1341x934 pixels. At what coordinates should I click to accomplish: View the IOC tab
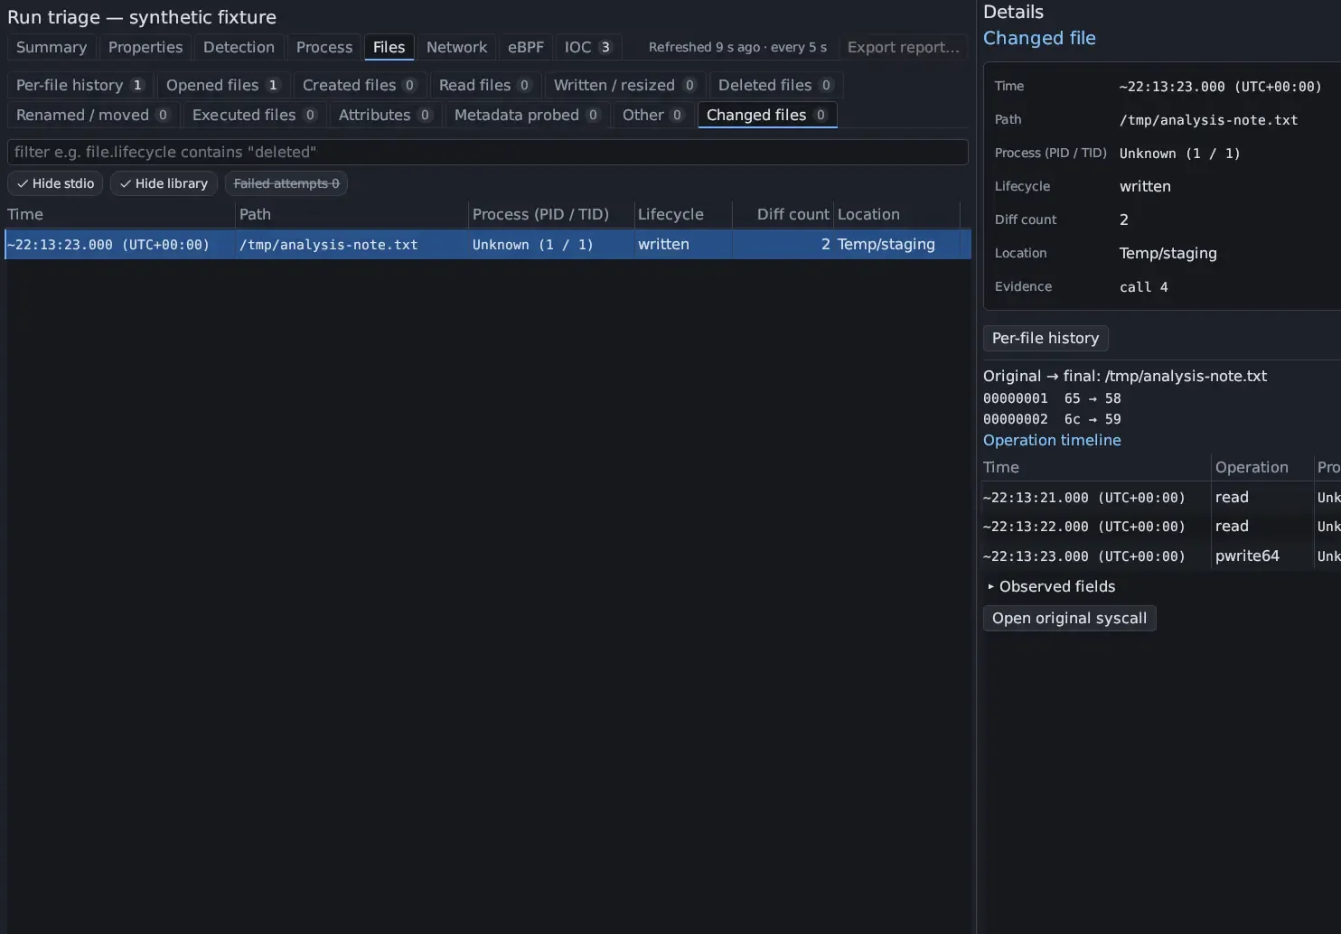point(588,47)
